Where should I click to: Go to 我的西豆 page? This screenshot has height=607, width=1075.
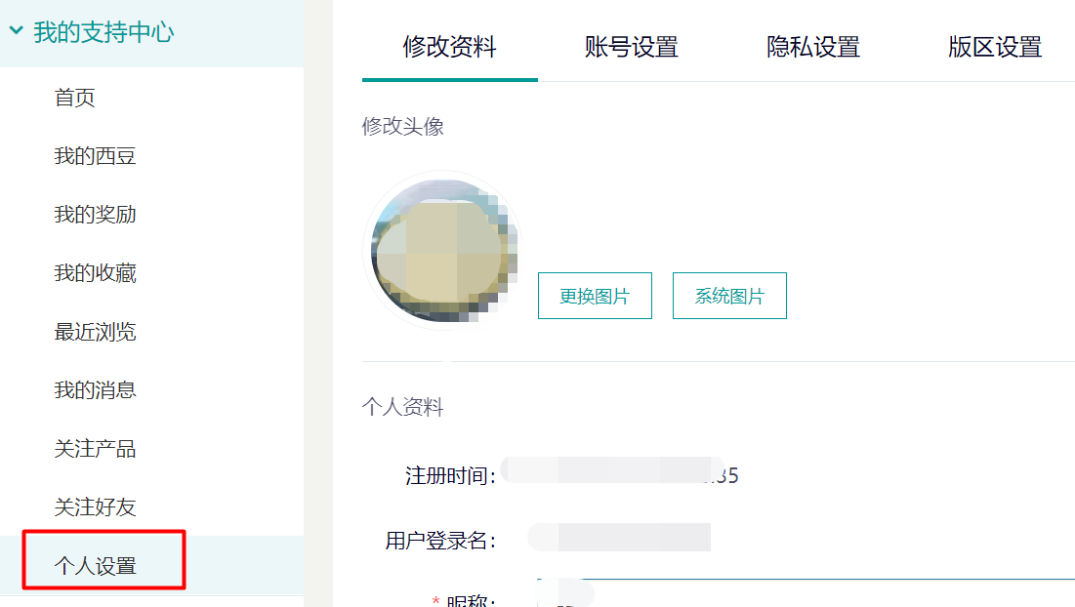95,156
